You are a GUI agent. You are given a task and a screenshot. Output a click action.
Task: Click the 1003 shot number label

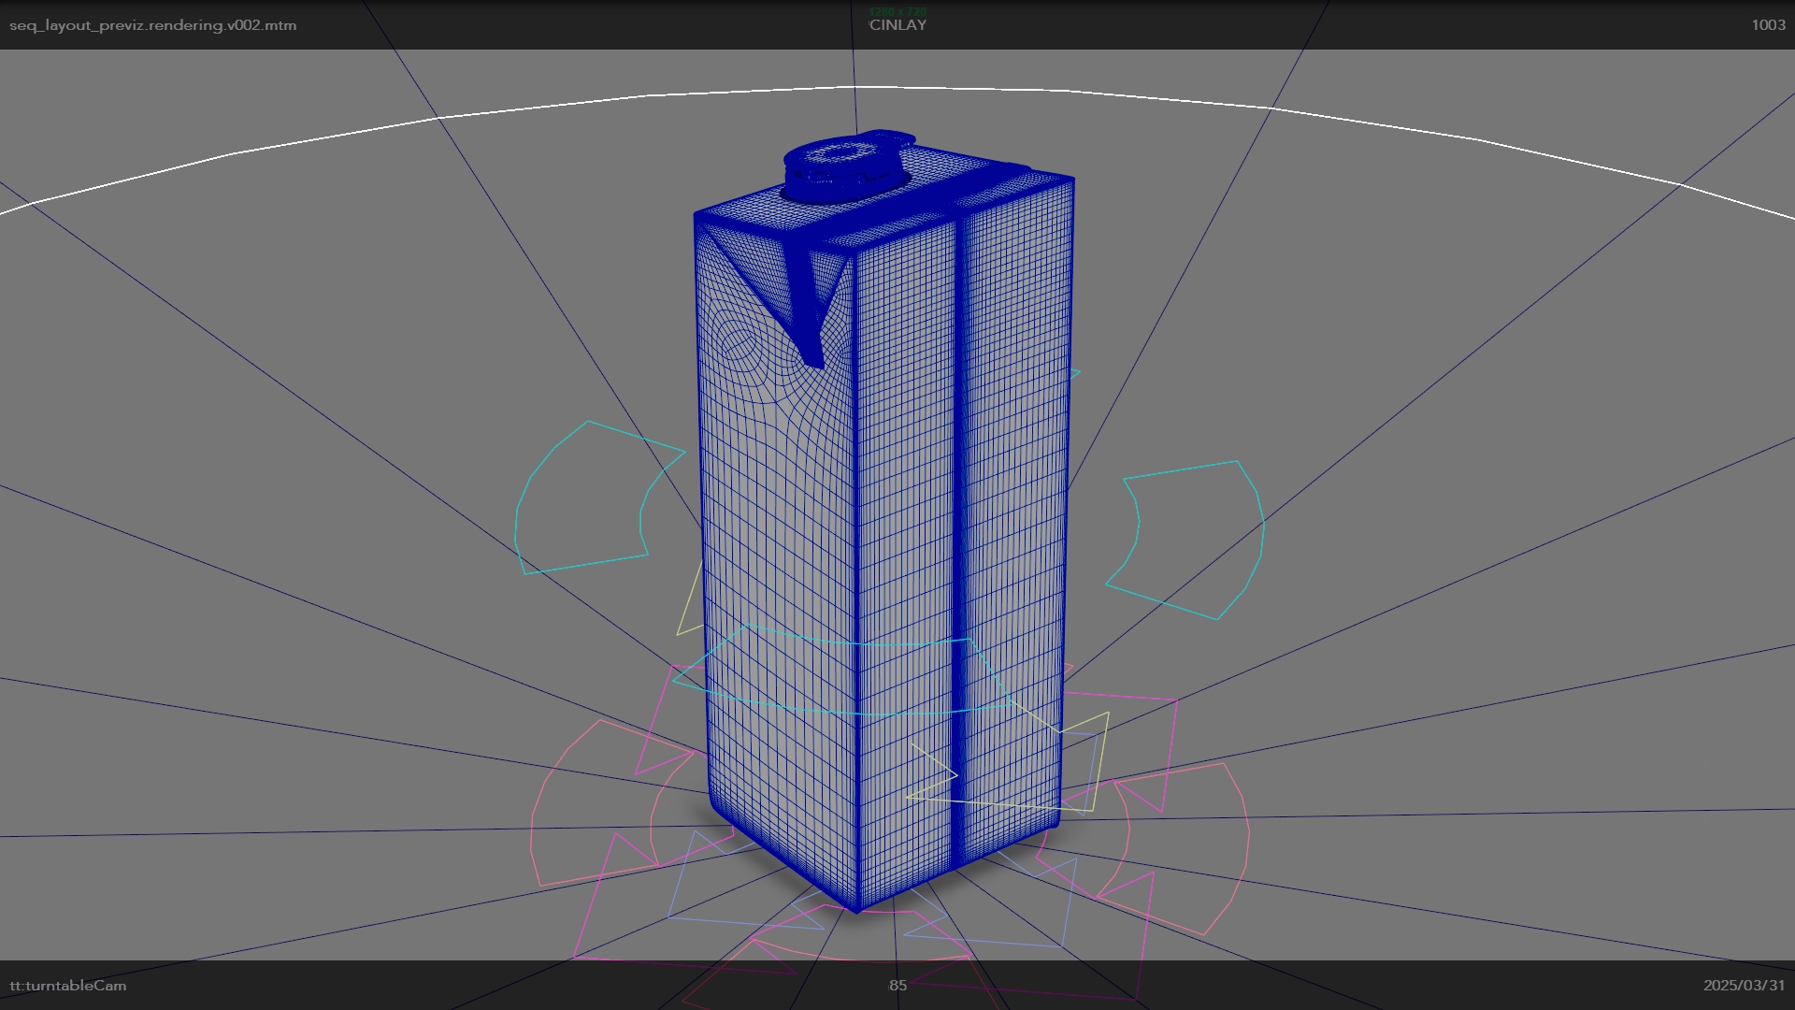(1768, 25)
